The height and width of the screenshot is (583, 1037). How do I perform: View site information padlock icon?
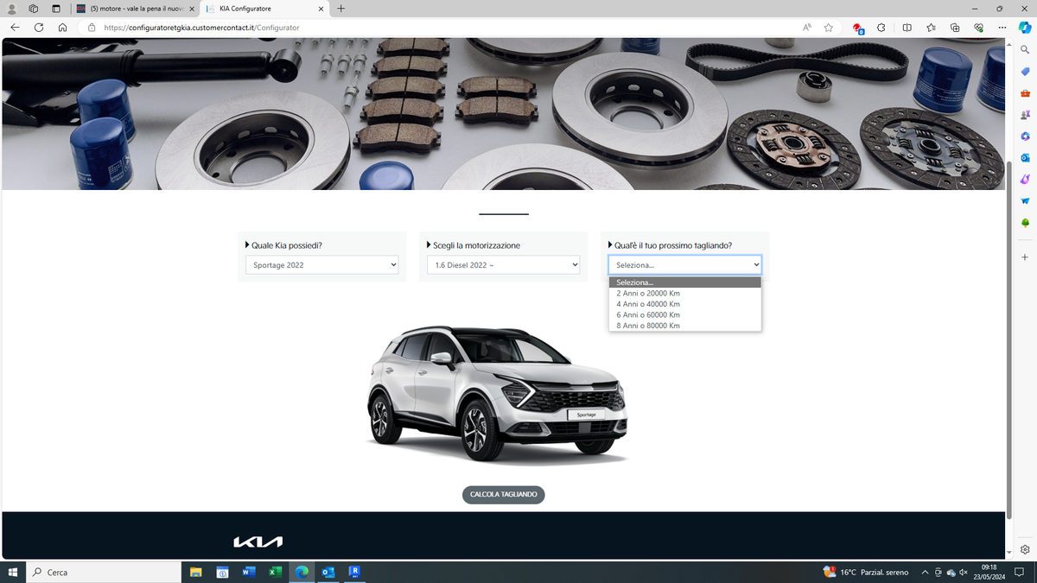coord(92,28)
